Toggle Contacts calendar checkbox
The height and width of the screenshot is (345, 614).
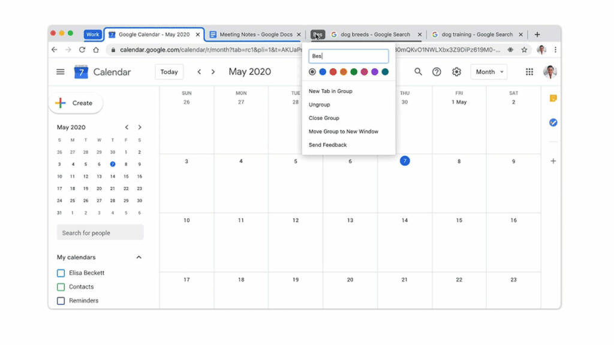(61, 287)
